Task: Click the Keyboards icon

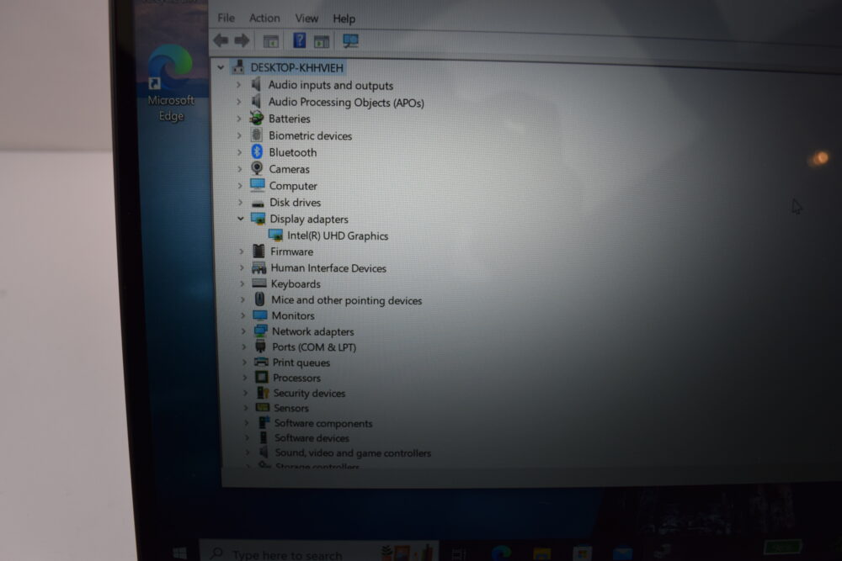Action: [x=259, y=283]
